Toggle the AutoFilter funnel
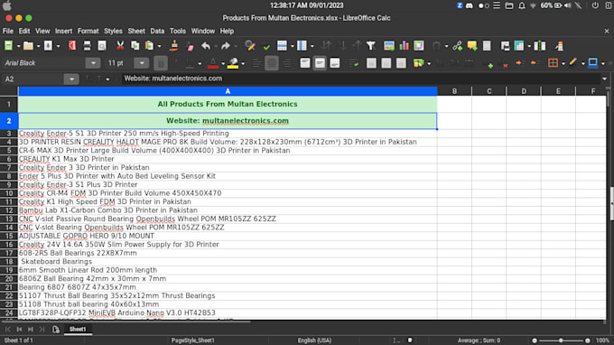 [x=371, y=46]
